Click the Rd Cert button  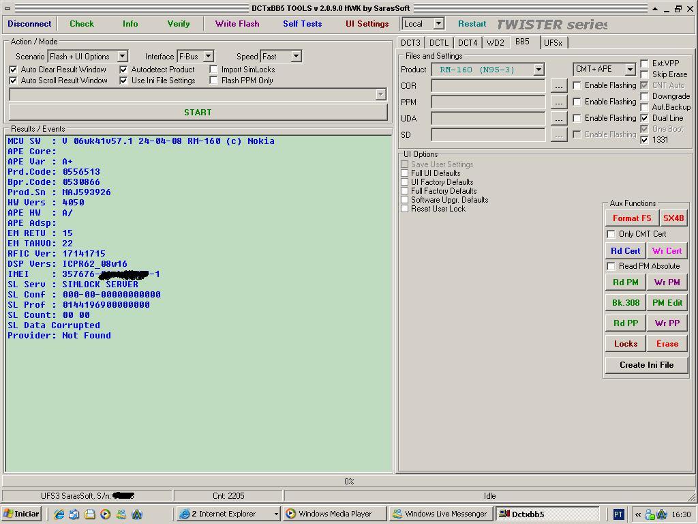click(x=626, y=251)
